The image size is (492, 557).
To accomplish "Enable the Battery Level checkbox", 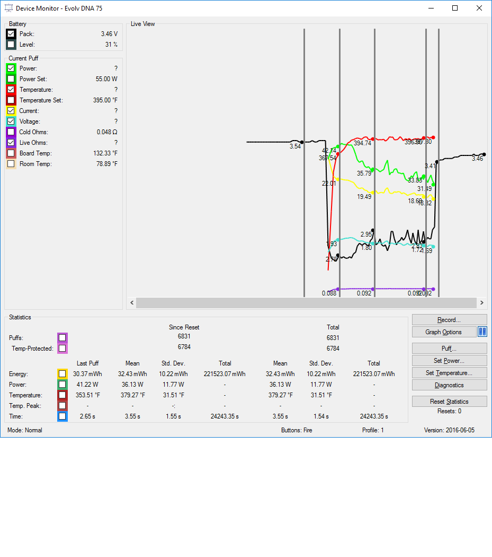I will point(11,45).
